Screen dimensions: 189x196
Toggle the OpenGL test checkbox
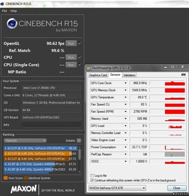80,43
